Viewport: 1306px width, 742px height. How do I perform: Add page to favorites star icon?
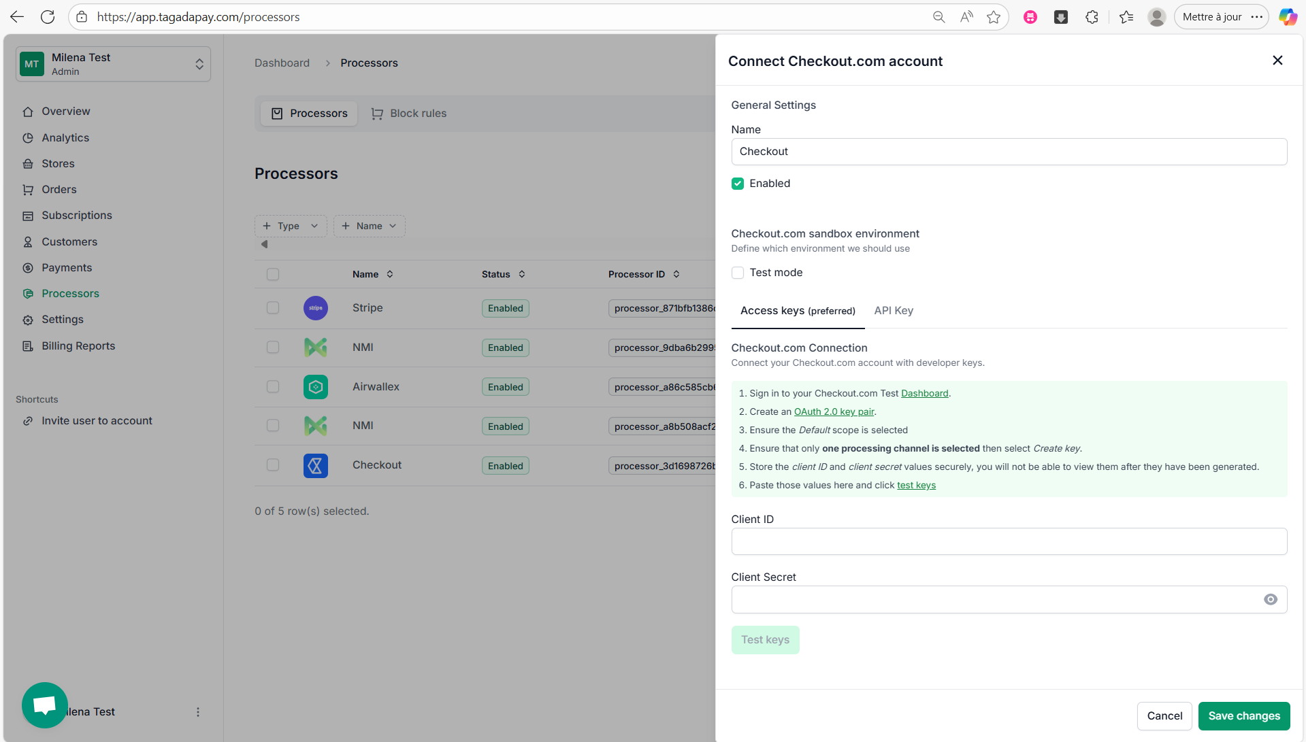[994, 17]
